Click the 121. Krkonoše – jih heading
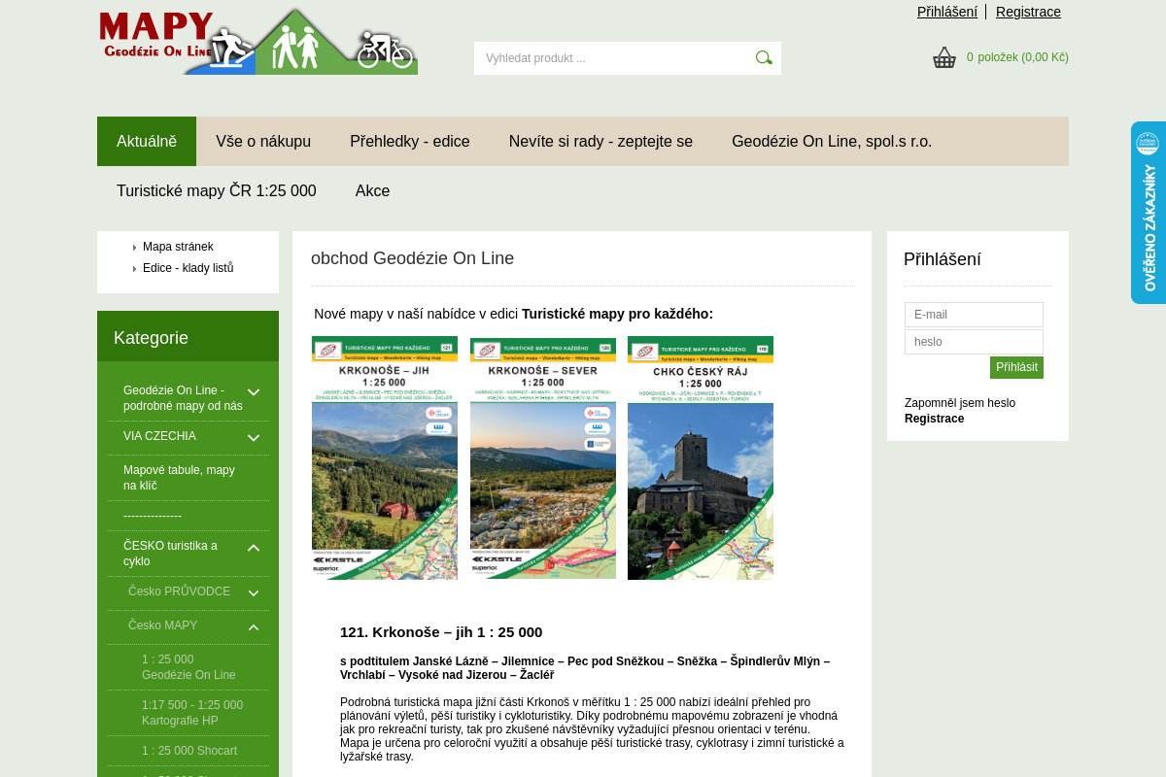This screenshot has width=1166, height=777. coord(441,632)
